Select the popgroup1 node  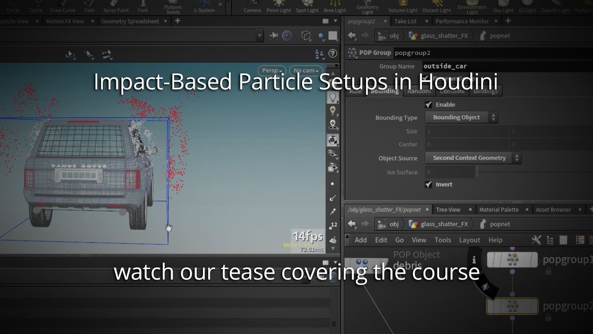tap(512, 260)
